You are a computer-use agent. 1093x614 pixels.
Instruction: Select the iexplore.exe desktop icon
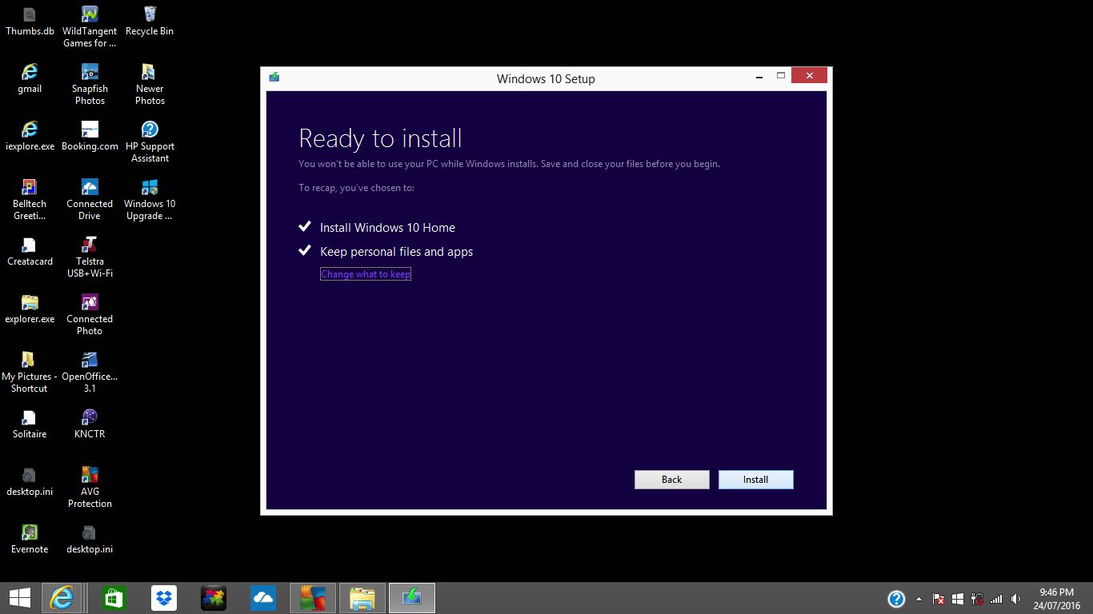30,137
